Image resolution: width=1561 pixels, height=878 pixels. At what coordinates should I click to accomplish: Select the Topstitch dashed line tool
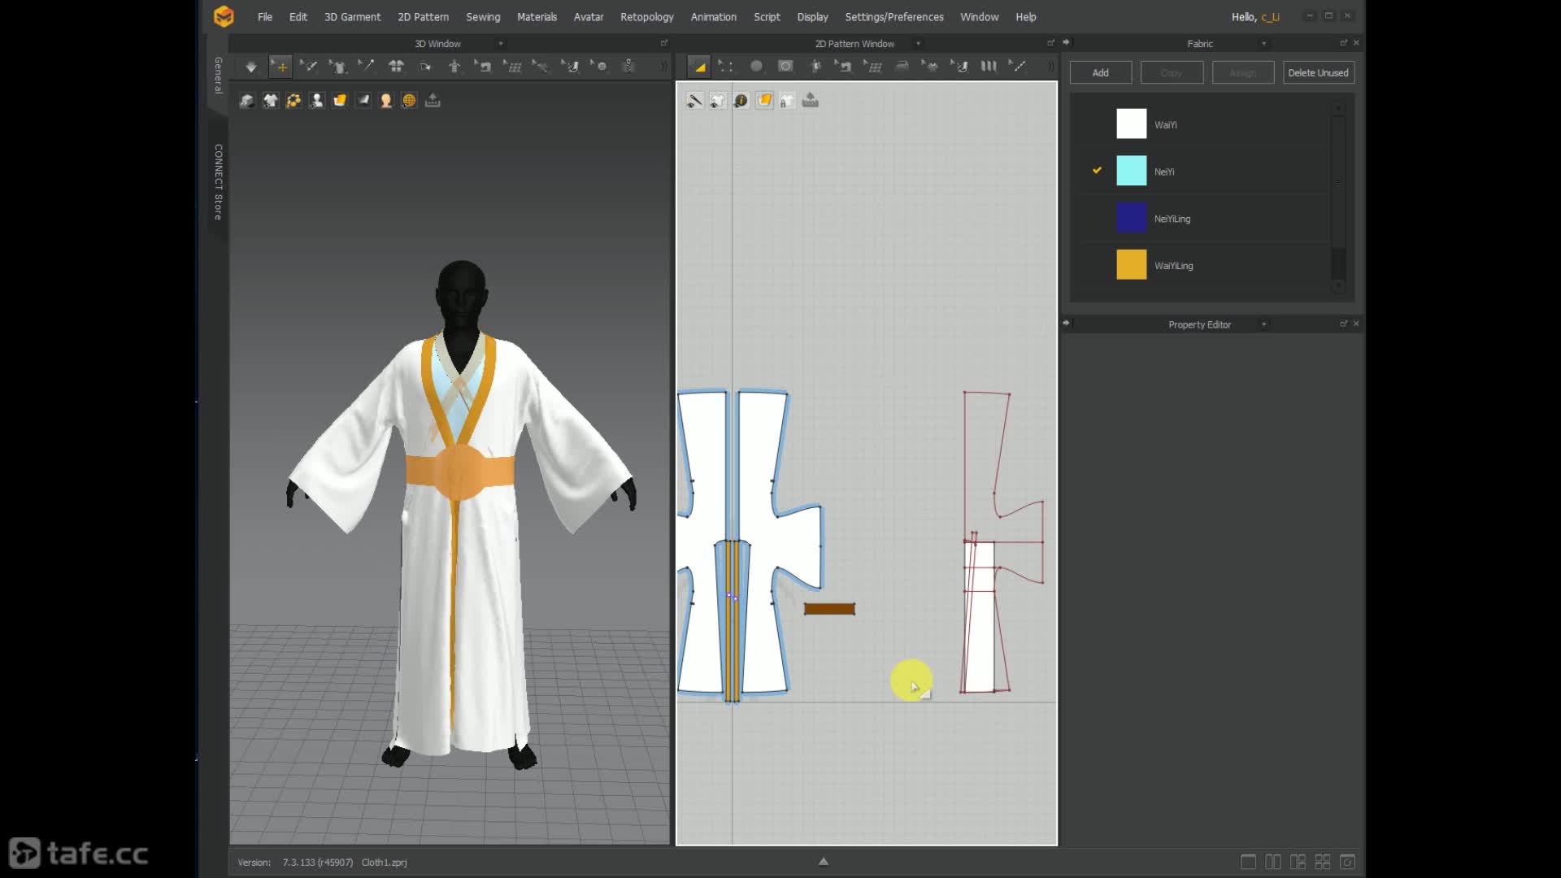[x=1017, y=67]
